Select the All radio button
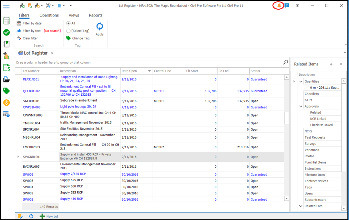This screenshot has width=349, height=220. [68, 23]
